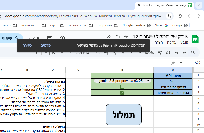Image resolution: width=204 pixels, height=133 pixels.
Task: Open the אתרי ממשלה bookmark folder
Action: [x=81, y=25]
